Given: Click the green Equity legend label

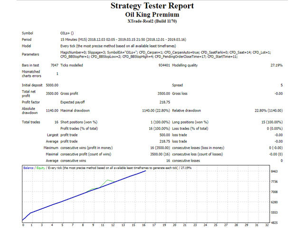Looking at the screenshot, I should (41, 168).
